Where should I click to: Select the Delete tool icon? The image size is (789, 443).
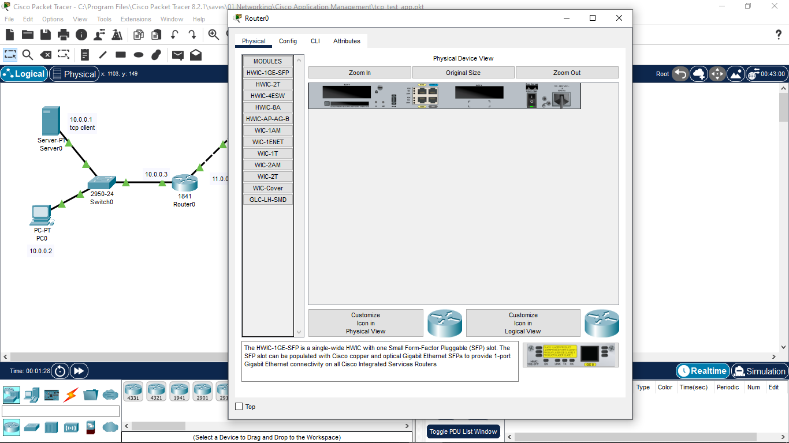click(x=45, y=55)
